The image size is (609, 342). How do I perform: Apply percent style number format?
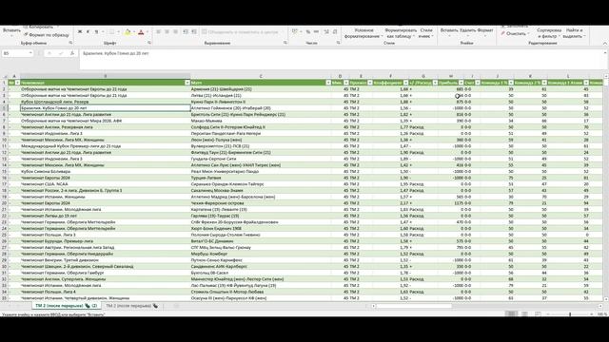pyautogui.click(x=308, y=31)
